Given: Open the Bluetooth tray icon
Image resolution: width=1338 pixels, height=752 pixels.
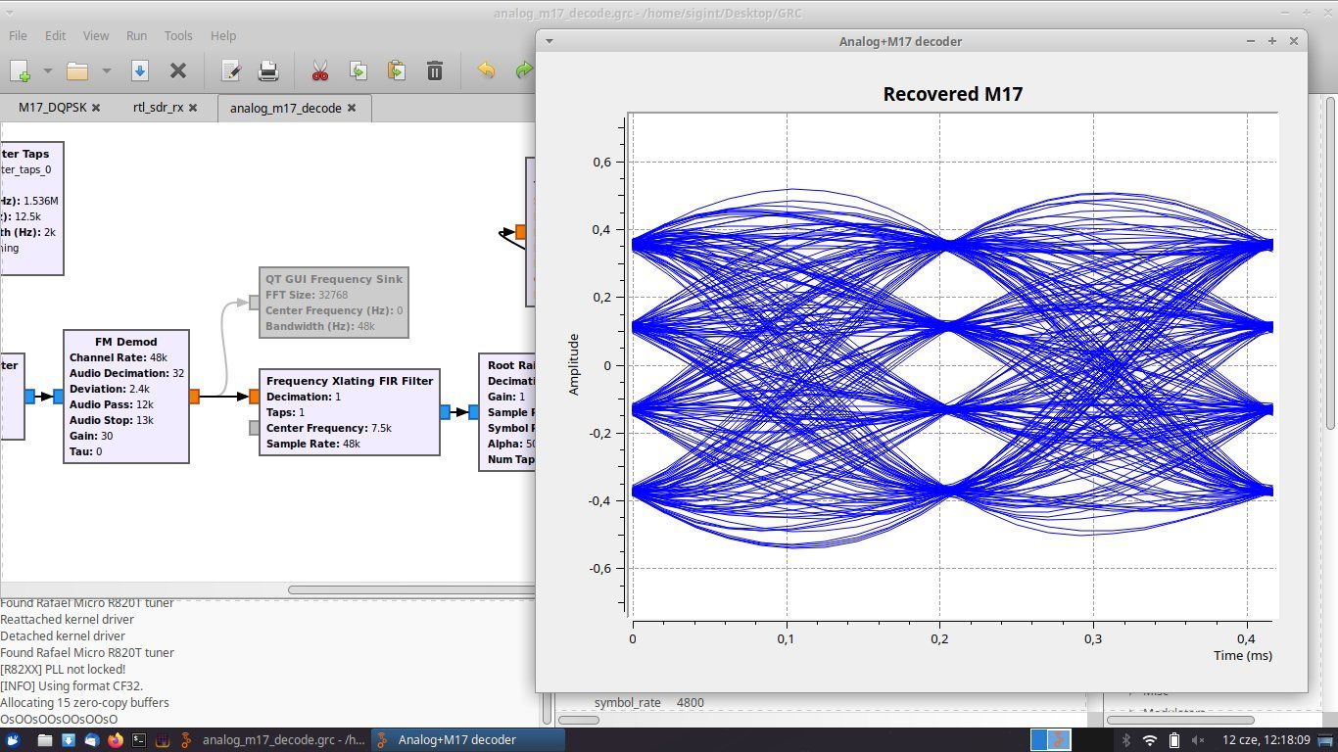Looking at the screenshot, I should (x=1125, y=740).
